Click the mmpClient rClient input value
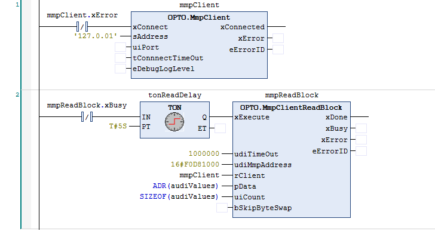 [199, 175]
